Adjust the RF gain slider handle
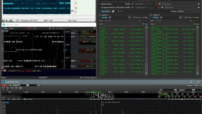The width and height of the screenshot is (202, 114). click(x=175, y=90)
